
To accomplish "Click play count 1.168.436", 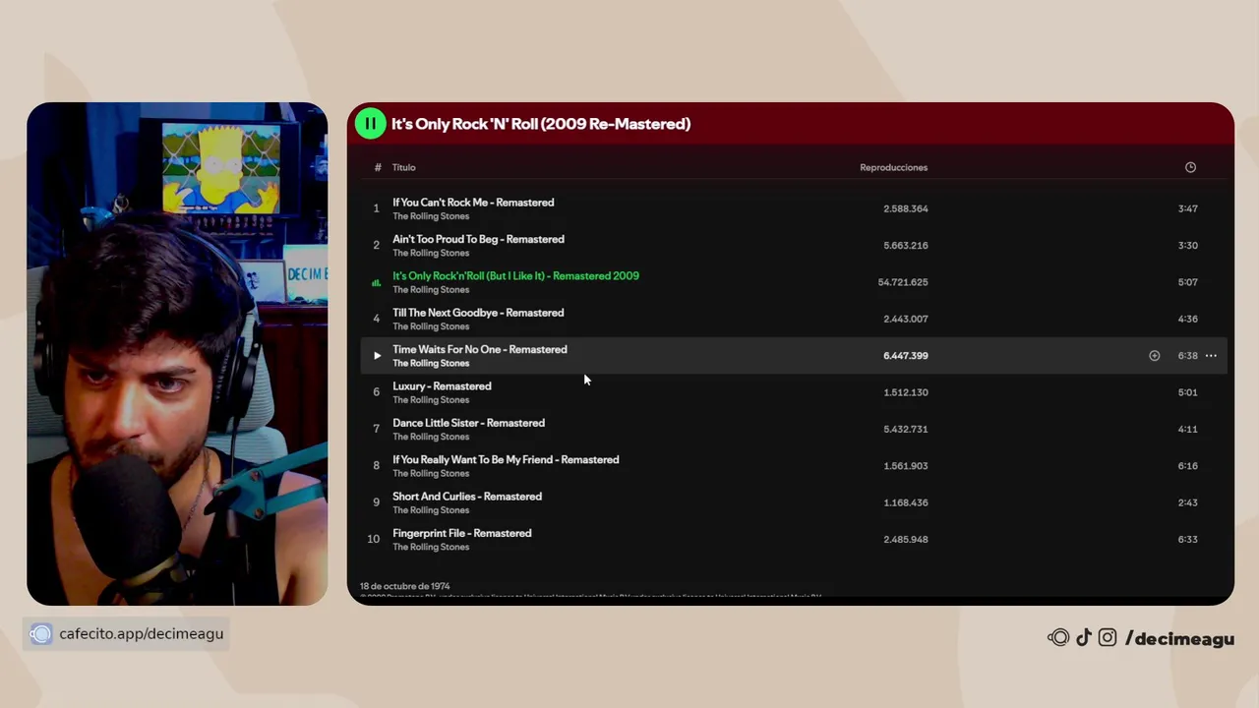I will (906, 502).
